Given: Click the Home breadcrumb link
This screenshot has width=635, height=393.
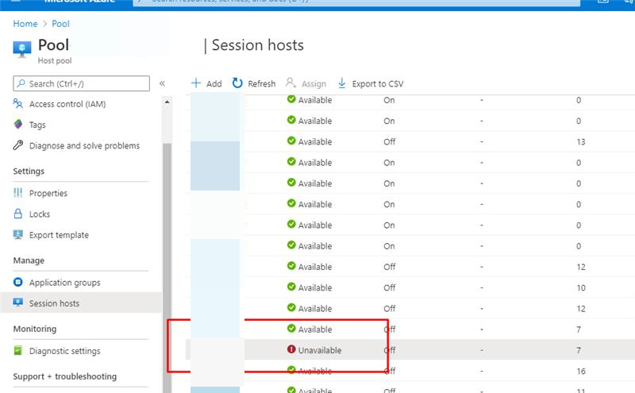Looking at the screenshot, I should tap(25, 24).
